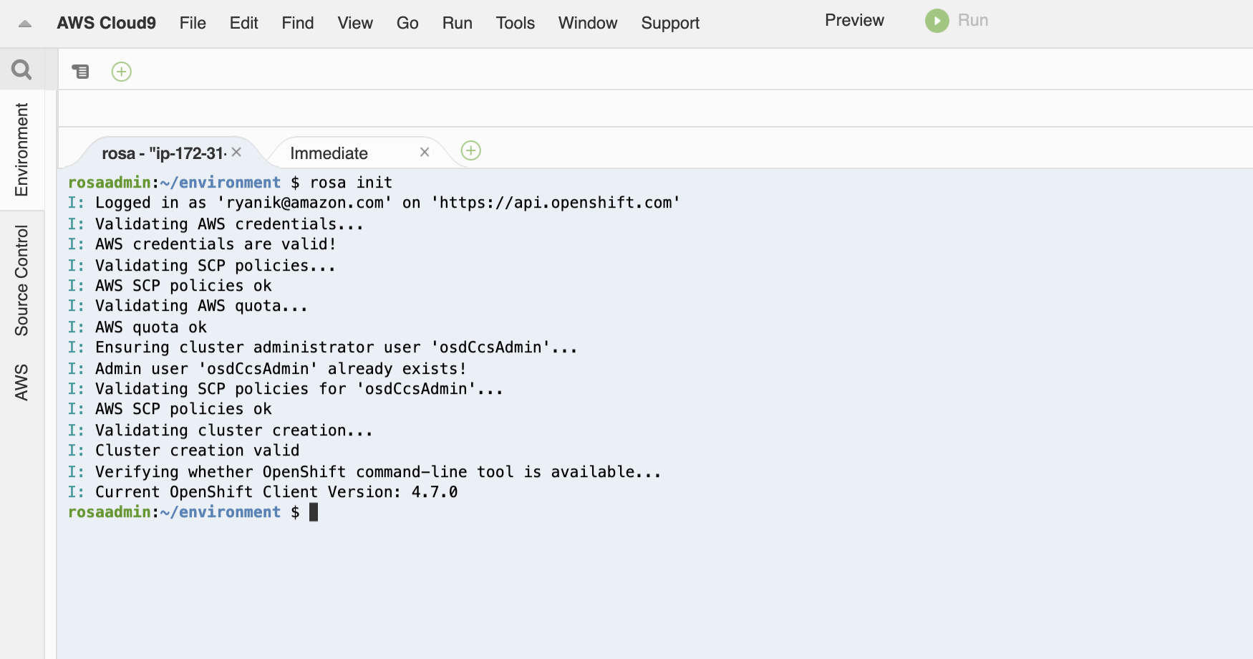The height and width of the screenshot is (659, 1253).
Task: Open the tab list icon in toolbar
Action: (80, 71)
